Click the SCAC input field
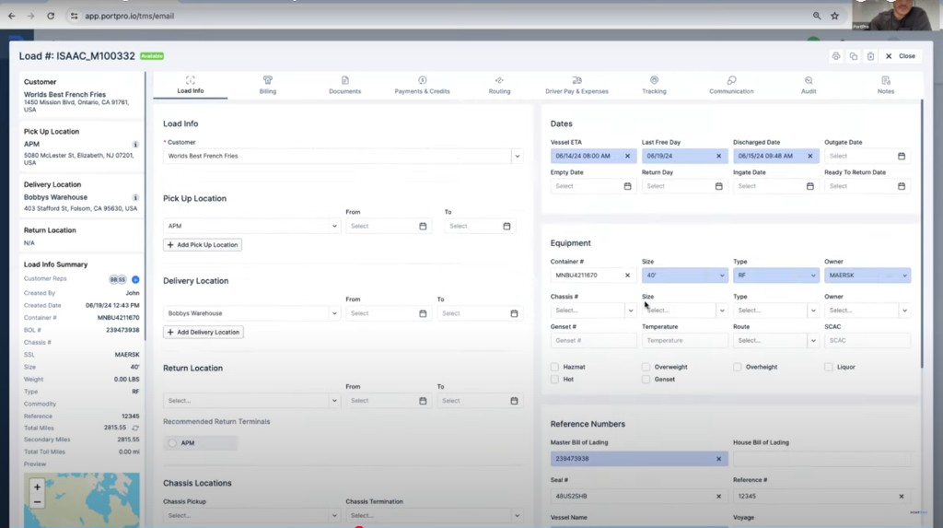This screenshot has width=943, height=528. [x=867, y=341]
